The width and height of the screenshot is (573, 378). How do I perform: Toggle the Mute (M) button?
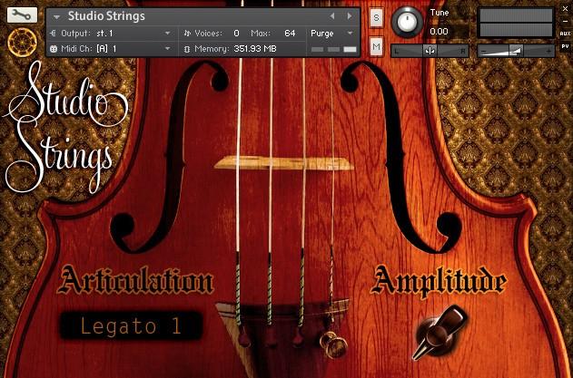[x=376, y=46]
